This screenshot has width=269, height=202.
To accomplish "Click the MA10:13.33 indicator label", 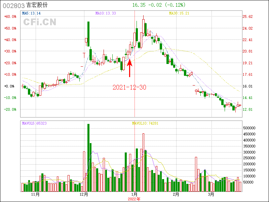I will point(106,13).
